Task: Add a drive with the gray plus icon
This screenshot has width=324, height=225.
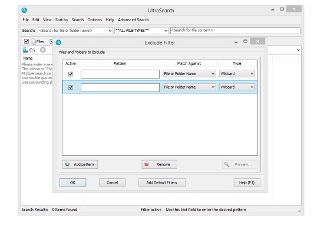Action: (x=43, y=50)
